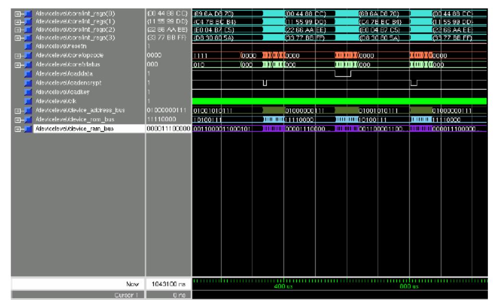The width and height of the screenshot is (496, 300).
Task: Click the {00 44 88 CC} value cell
Action: click(x=167, y=13)
